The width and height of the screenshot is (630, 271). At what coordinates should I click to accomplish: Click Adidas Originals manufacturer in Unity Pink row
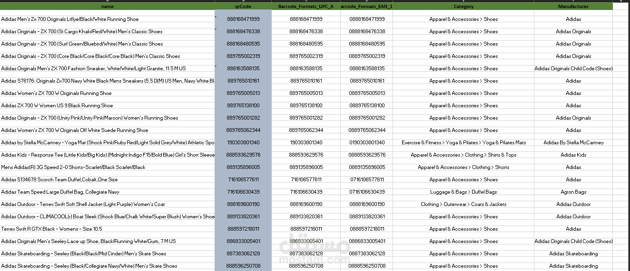pos(573,118)
